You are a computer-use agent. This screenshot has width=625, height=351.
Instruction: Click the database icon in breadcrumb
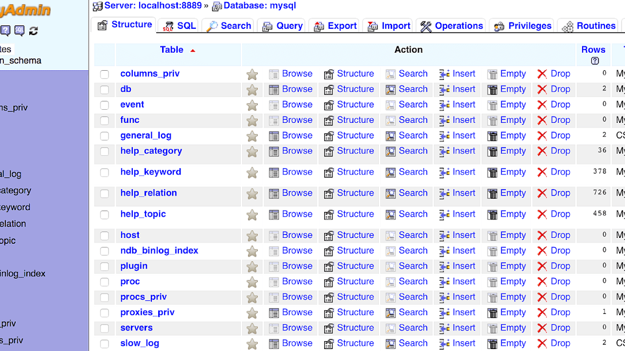pyautogui.click(x=217, y=6)
